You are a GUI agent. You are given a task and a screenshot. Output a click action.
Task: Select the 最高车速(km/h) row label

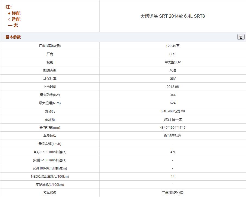[50, 144]
